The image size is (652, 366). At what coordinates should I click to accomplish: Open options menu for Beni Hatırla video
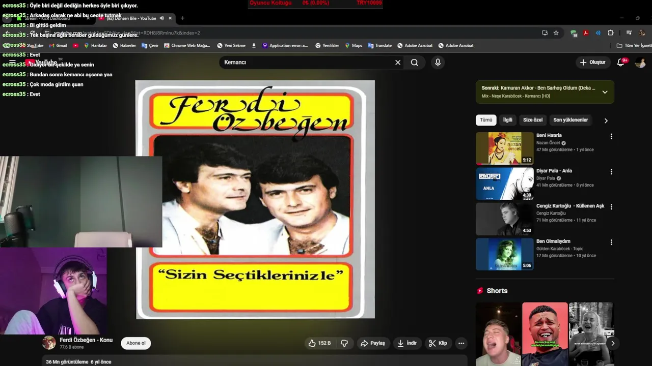pyautogui.click(x=611, y=136)
